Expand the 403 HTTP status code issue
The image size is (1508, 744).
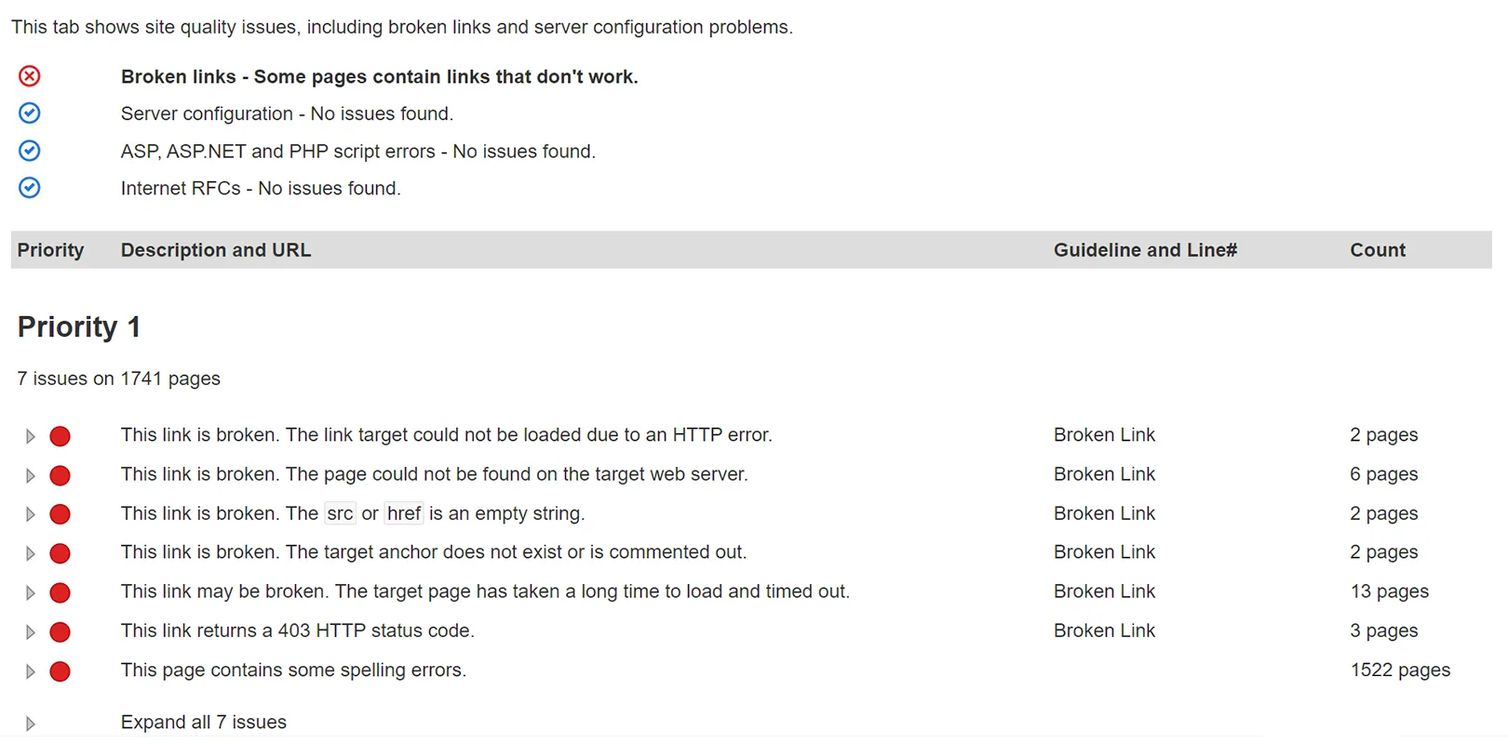click(x=29, y=631)
